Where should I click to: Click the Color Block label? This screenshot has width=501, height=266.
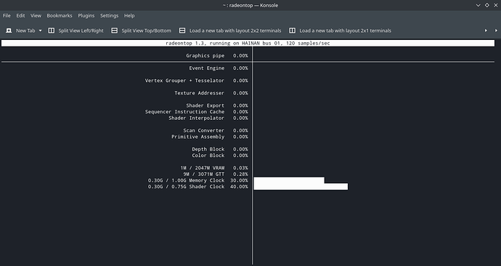click(208, 156)
